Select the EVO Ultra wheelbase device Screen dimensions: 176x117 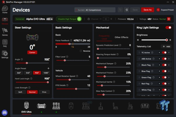pos(26,108)
